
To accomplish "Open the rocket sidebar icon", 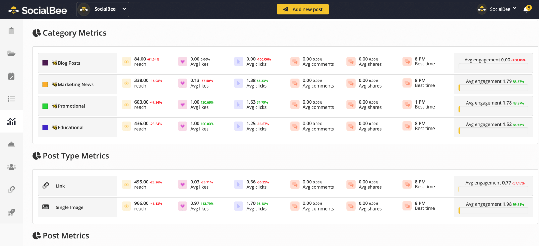I will (x=11, y=212).
